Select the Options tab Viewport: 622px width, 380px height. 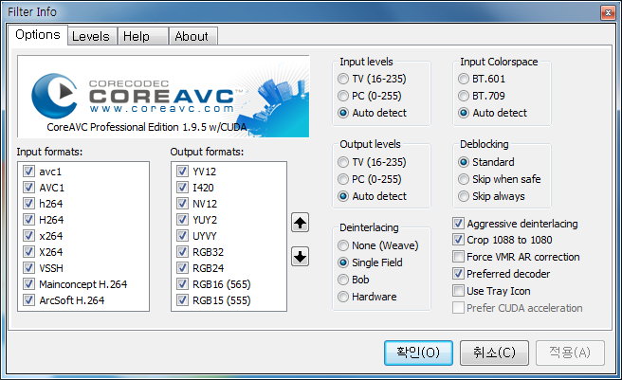coord(38,35)
